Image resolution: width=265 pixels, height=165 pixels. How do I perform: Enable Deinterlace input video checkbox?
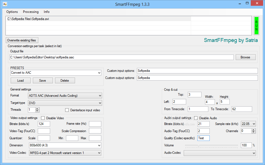pos(67,110)
